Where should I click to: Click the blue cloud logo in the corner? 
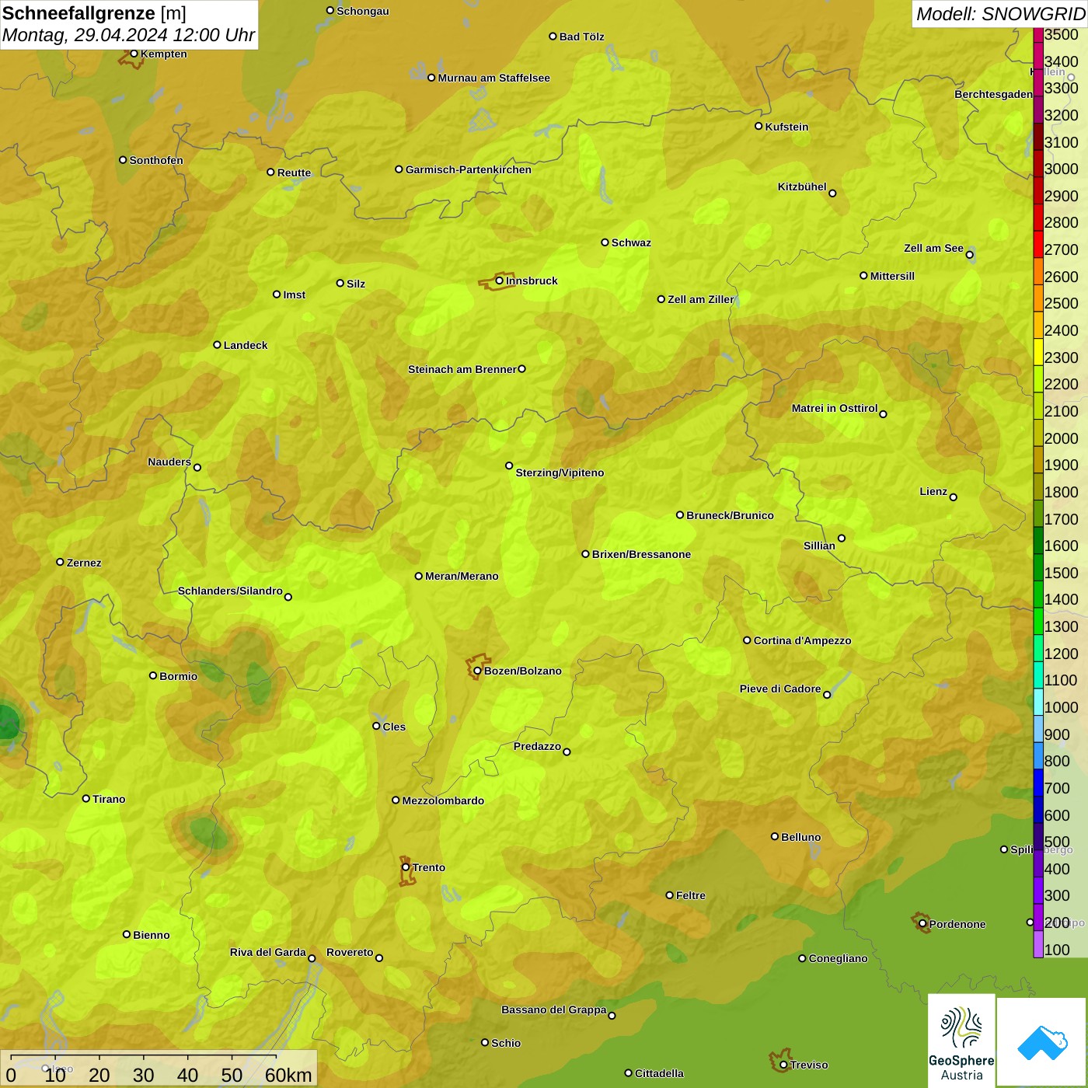tap(1042, 1043)
